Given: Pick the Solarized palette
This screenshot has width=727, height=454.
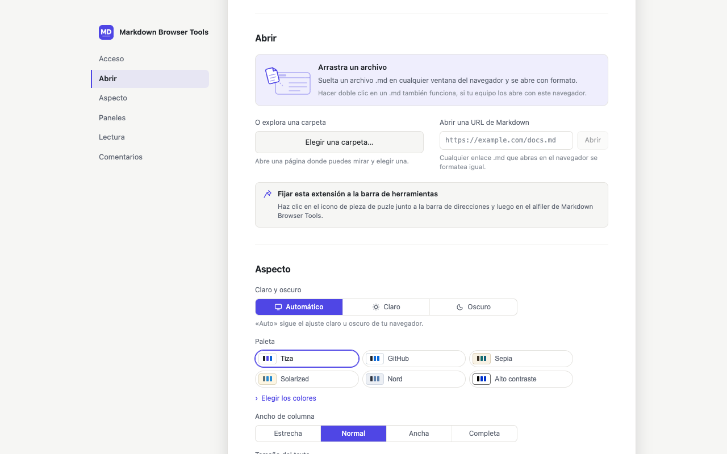Looking at the screenshot, I should pyautogui.click(x=307, y=379).
